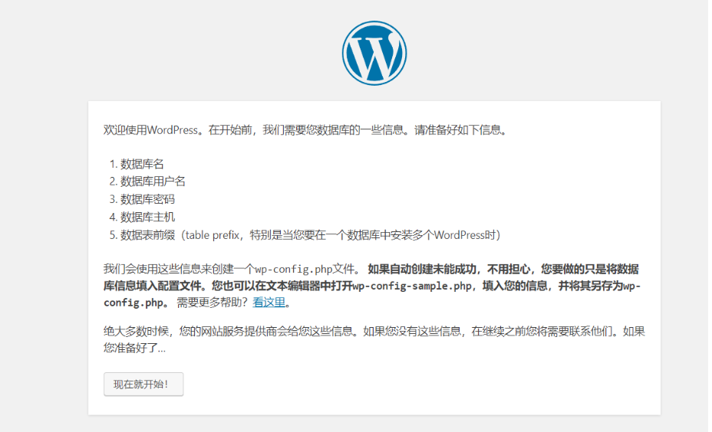Click the paragraph starting 绝大多数时候
The height and width of the screenshot is (432, 712).
pos(374,339)
